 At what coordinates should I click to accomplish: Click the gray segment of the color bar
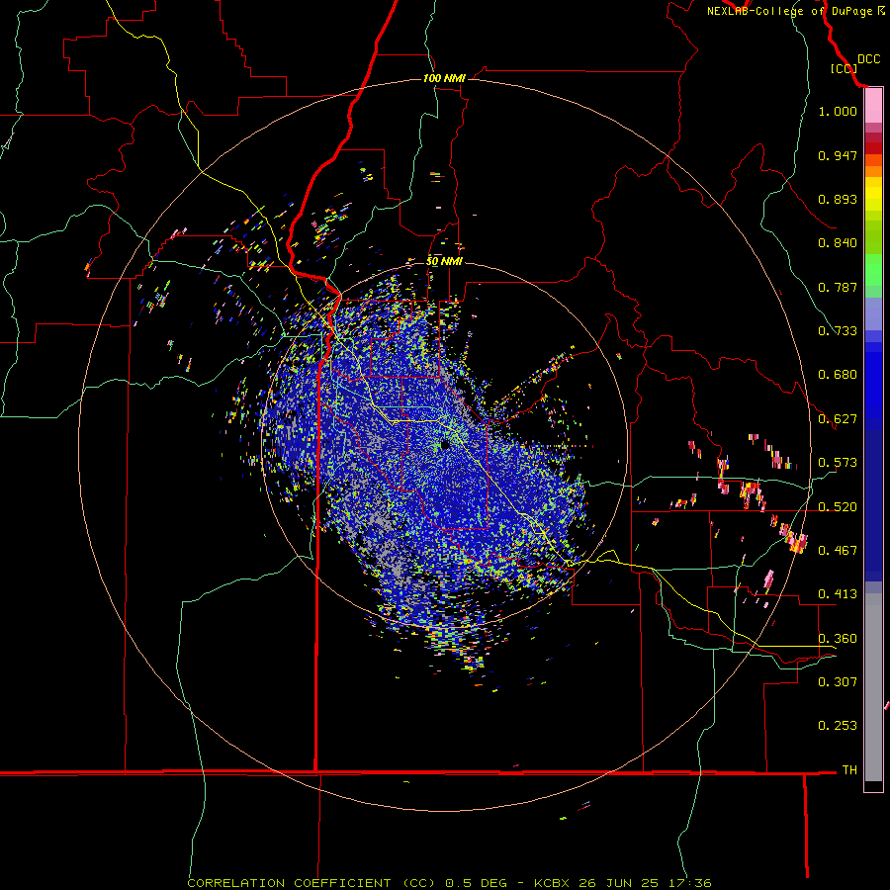click(873, 687)
